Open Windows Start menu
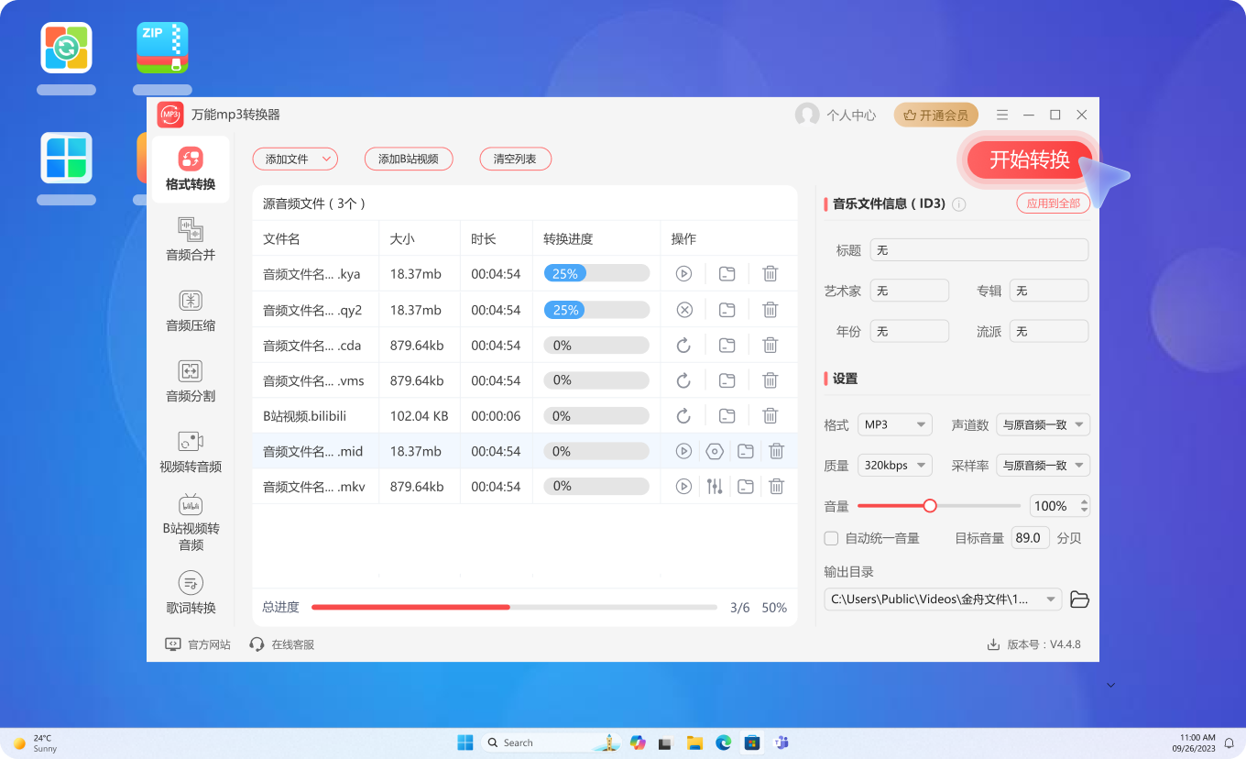This screenshot has height=759, width=1246. pos(465,742)
